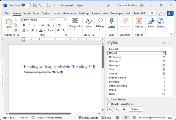Screen dimensions: 176x120
Task: Open the Dictate microphone tool
Action: pyautogui.click(x=111, y=24)
